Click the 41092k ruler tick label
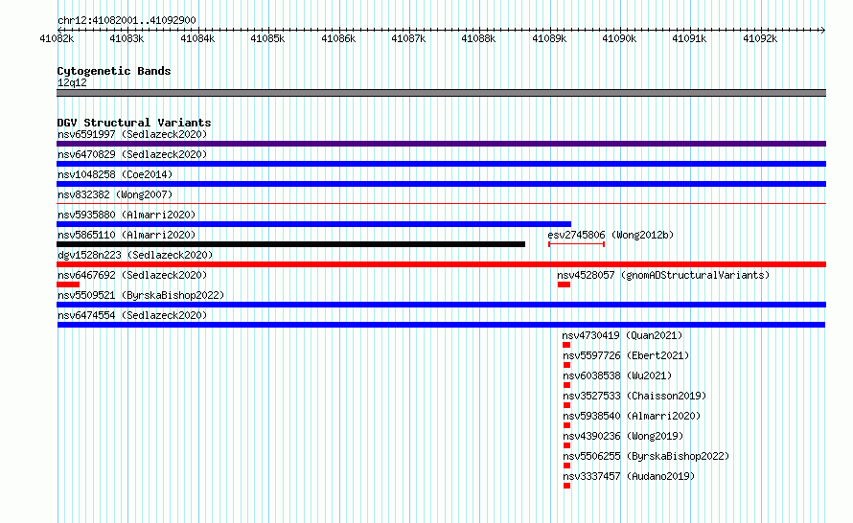Viewport: 853px width, 523px height. point(760,38)
